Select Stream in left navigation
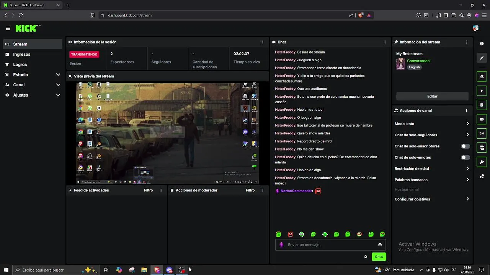The height and width of the screenshot is (275, 490). (x=33, y=44)
